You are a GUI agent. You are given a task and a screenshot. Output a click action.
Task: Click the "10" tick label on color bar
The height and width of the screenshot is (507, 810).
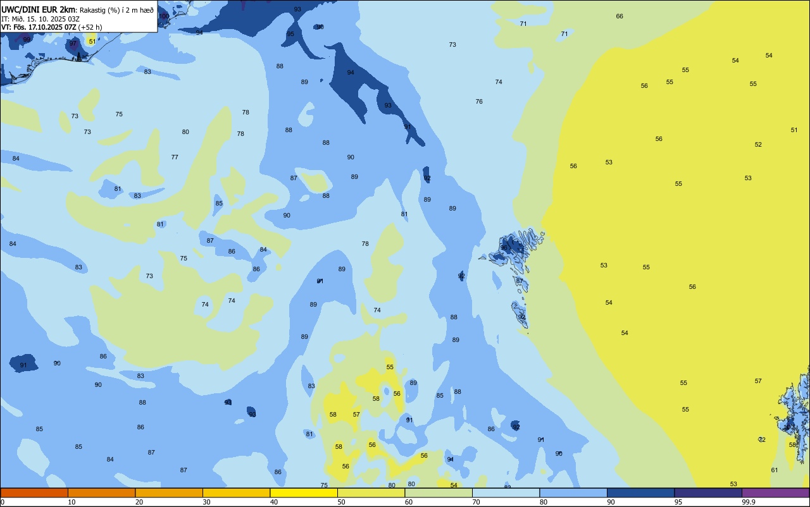(72, 502)
